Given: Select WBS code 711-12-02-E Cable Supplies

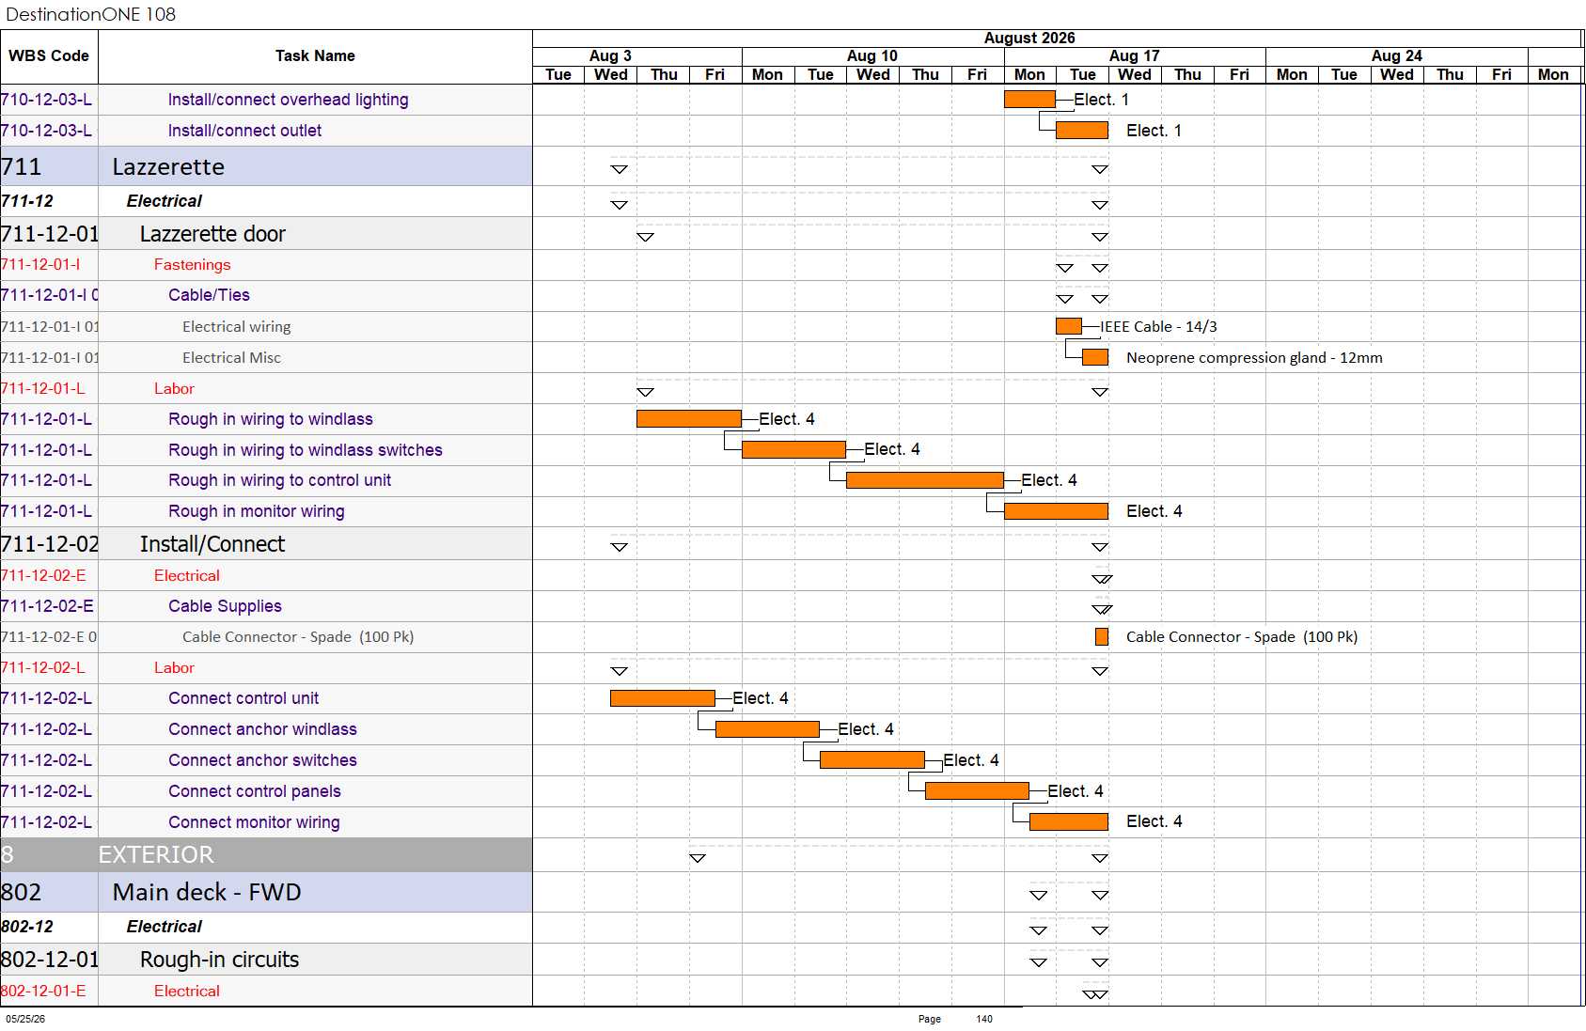Looking at the screenshot, I should [x=47, y=606].
